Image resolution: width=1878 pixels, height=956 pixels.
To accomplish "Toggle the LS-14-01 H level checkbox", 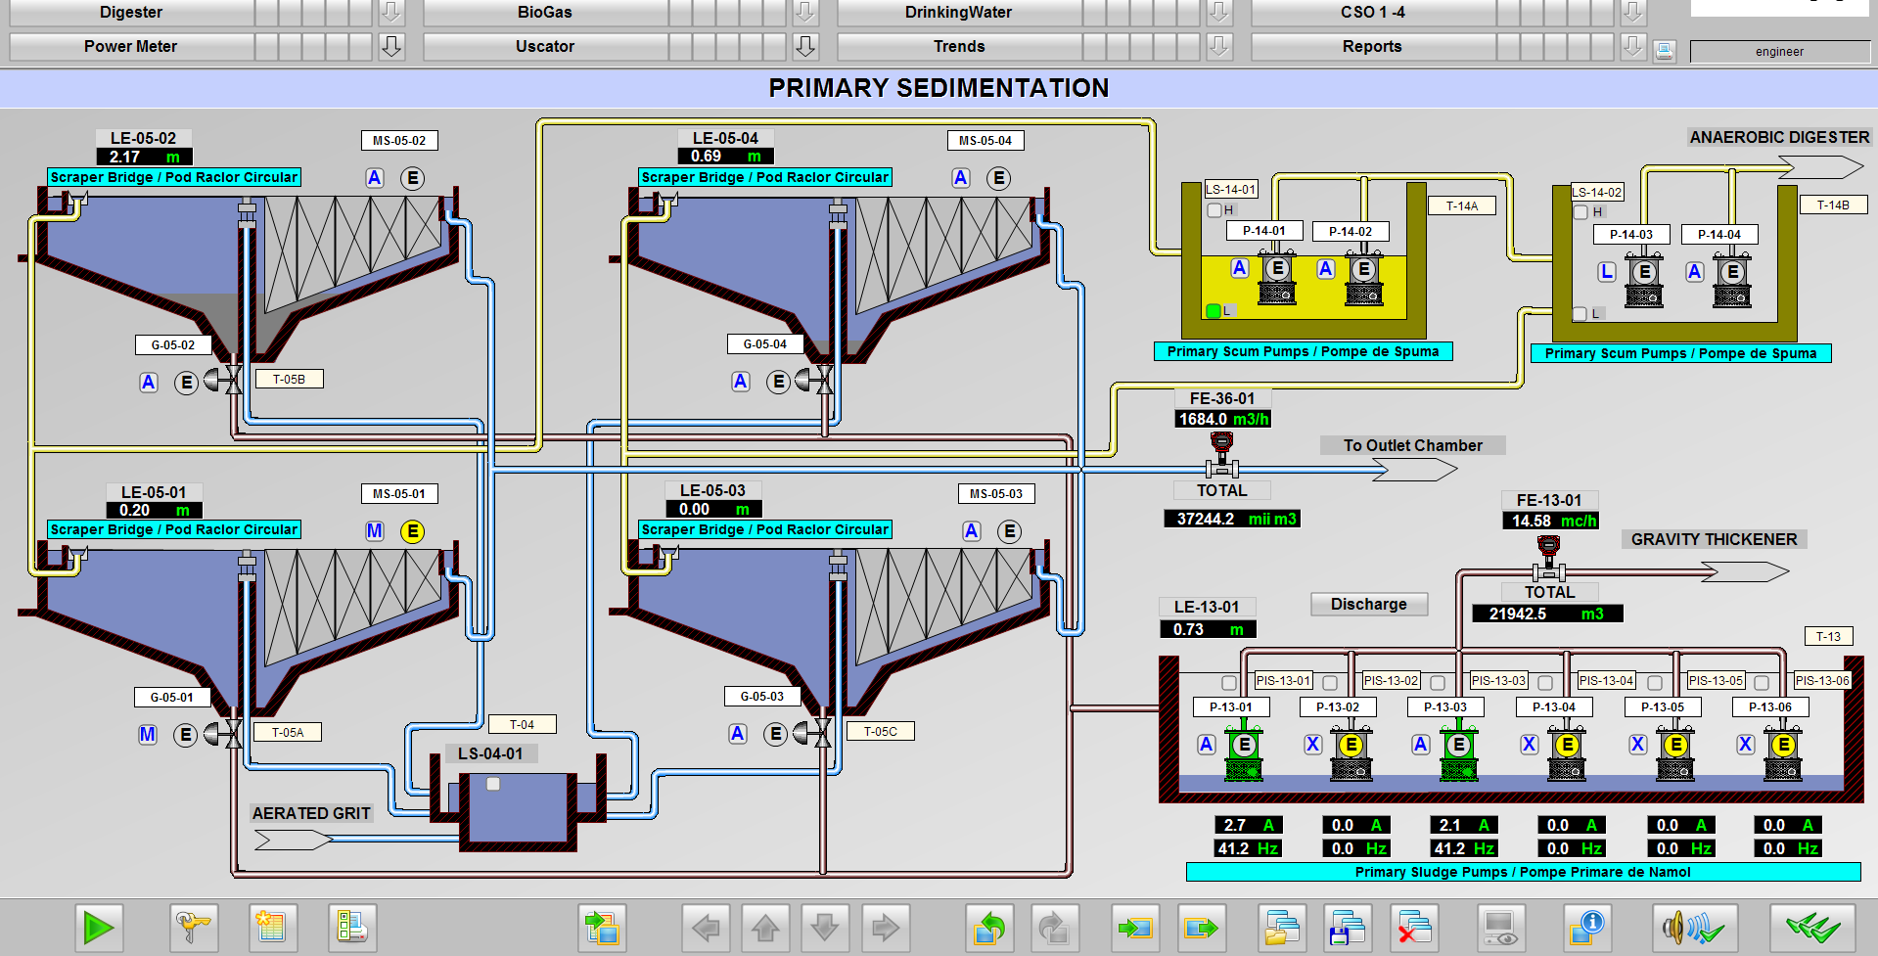I will pyautogui.click(x=1214, y=210).
